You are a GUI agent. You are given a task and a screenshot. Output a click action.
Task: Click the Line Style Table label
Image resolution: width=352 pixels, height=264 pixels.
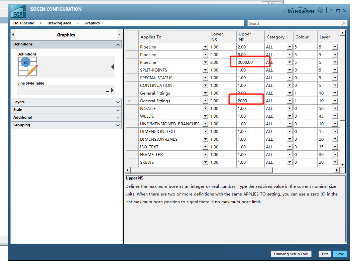coord(31,83)
